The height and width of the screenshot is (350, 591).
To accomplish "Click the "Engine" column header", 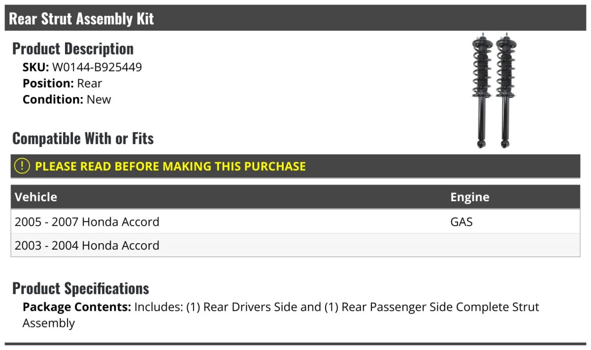I will click(469, 197).
